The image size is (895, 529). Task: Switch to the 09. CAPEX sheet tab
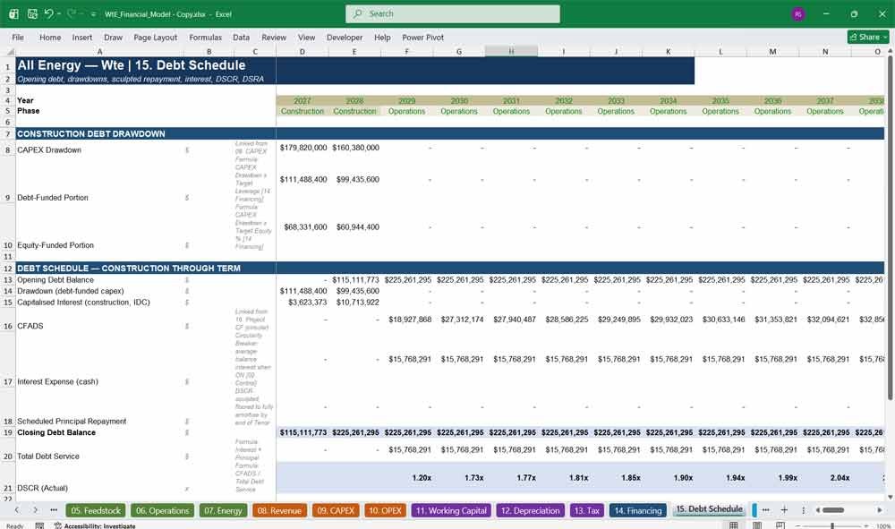pos(336,510)
